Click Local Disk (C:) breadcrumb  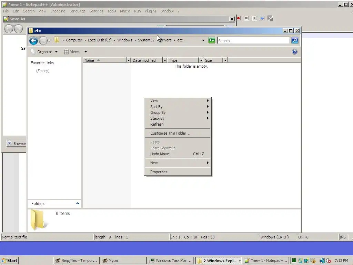(100, 40)
